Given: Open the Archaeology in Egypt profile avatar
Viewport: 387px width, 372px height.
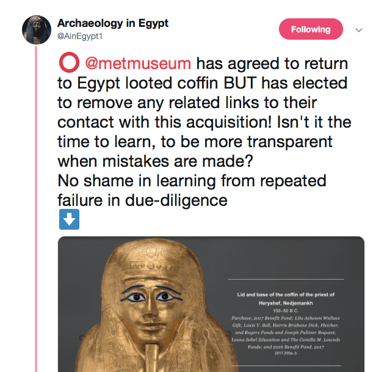Looking at the screenshot, I should tap(37, 30).
